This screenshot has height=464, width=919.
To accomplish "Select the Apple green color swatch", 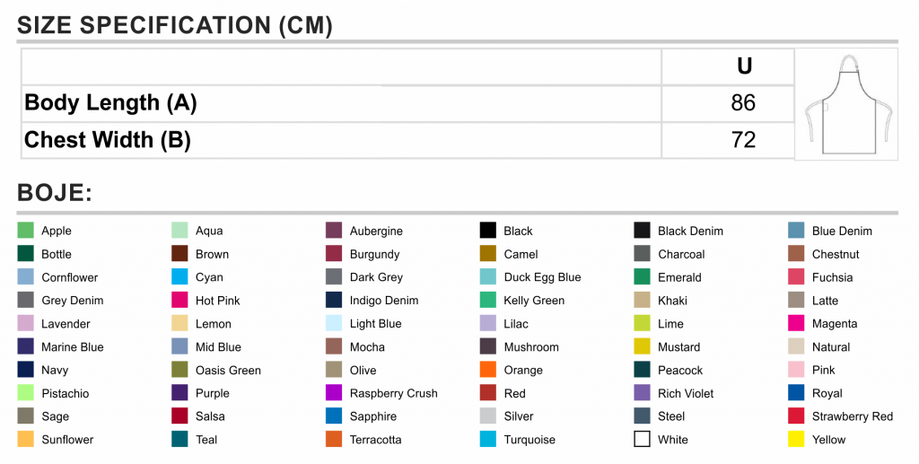I will [26, 231].
